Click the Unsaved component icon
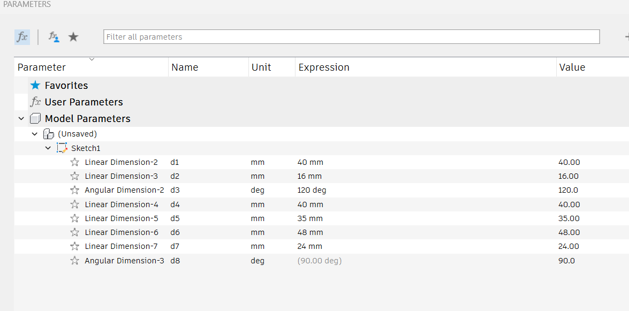The image size is (629, 311). (48, 134)
